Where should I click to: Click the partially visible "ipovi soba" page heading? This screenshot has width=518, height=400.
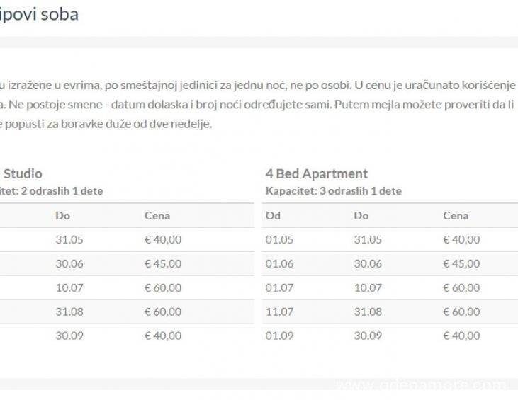click(x=39, y=14)
